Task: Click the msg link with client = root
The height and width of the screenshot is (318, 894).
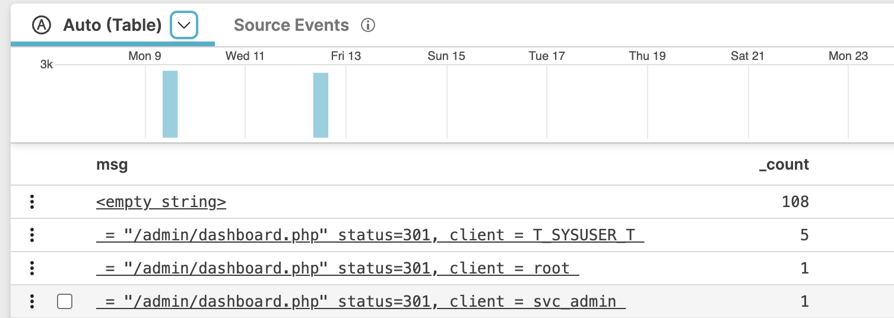Action: pos(337,269)
